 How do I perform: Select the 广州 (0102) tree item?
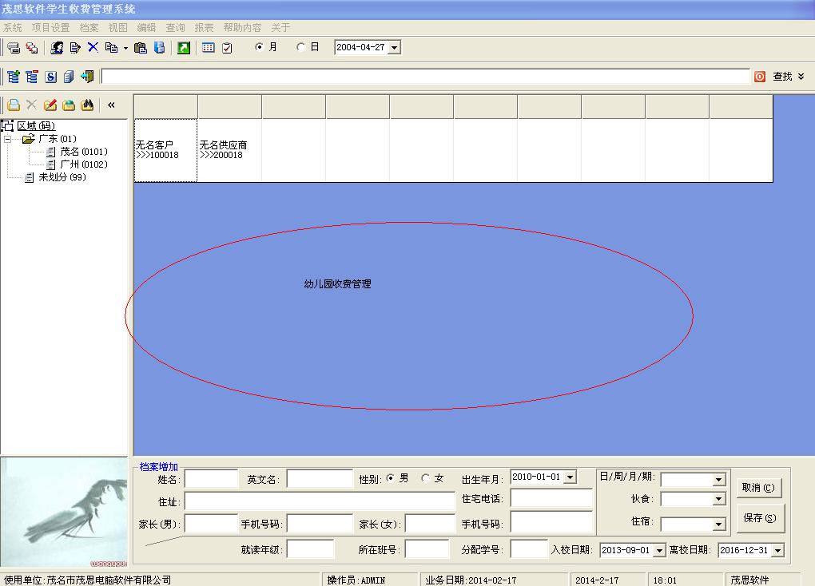click(x=84, y=164)
